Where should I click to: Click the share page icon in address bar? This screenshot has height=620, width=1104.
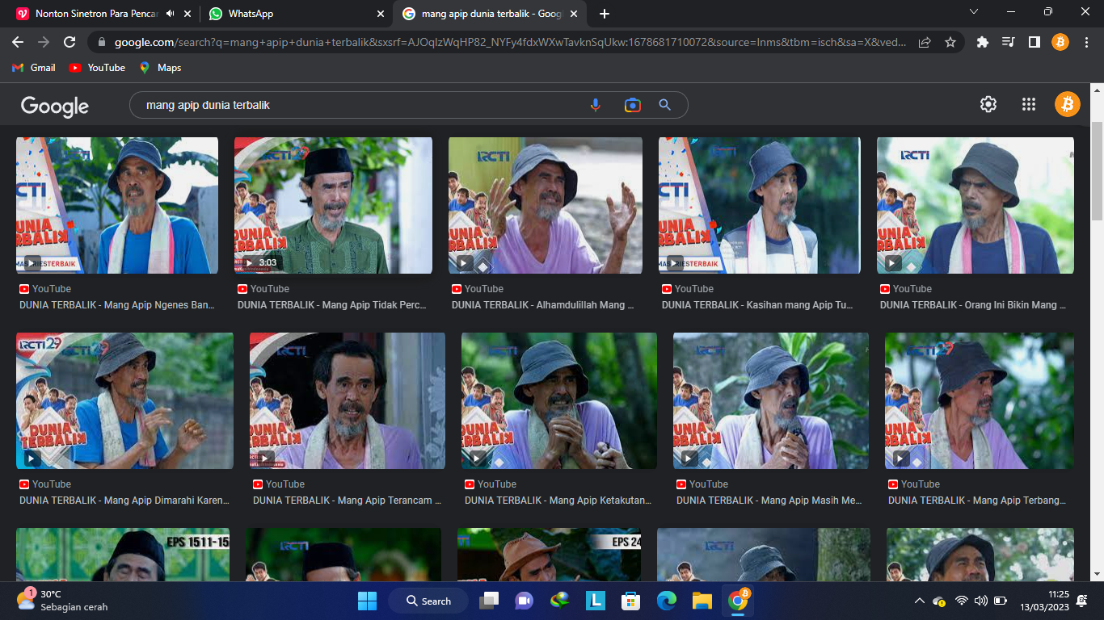(x=925, y=43)
